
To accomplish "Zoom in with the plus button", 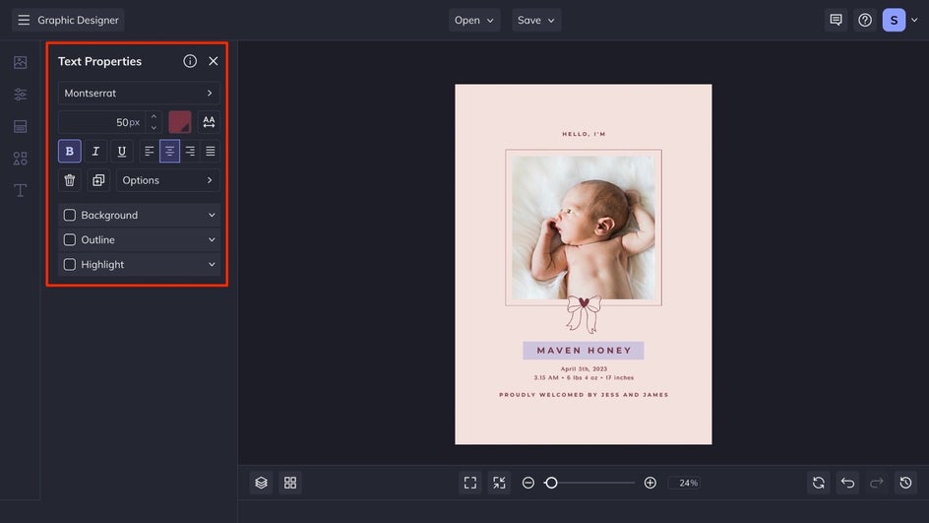I will coord(650,483).
